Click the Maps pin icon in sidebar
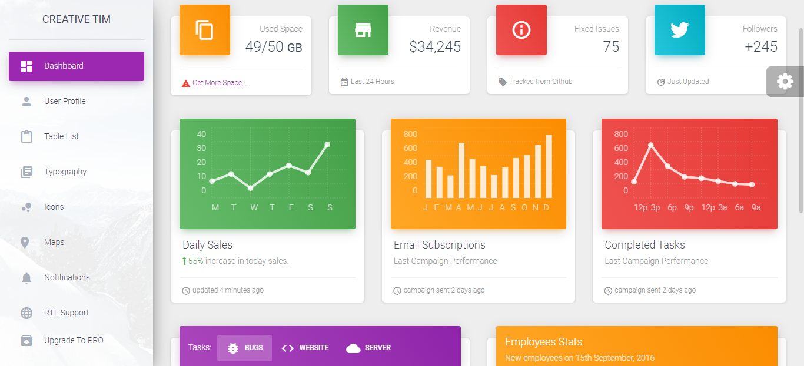Viewport: 804px width, 366px height. (x=26, y=242)
